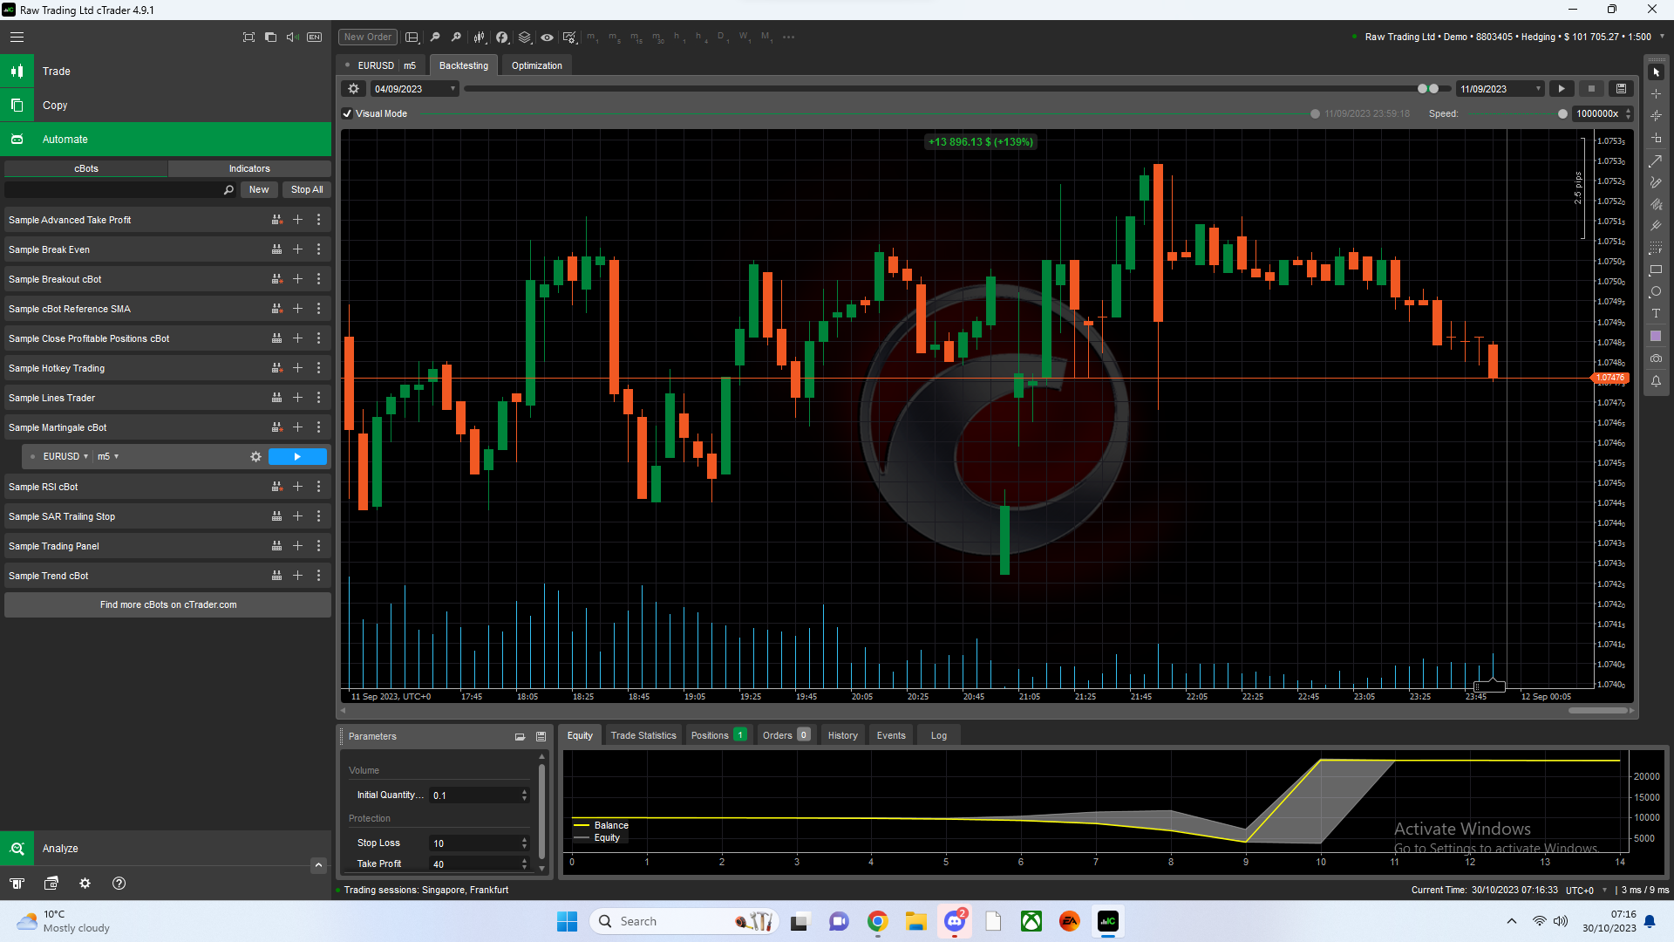This screenshot has width=1674, height=942.
Task: Select the ellipse shape tool
Action: click(1656, 291)
